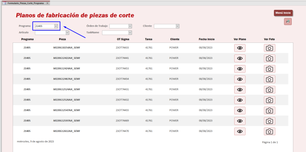The width and height of the screenshot is (306, 152).
Task: Click the Fecha Inicio column header
Action: 207,39
